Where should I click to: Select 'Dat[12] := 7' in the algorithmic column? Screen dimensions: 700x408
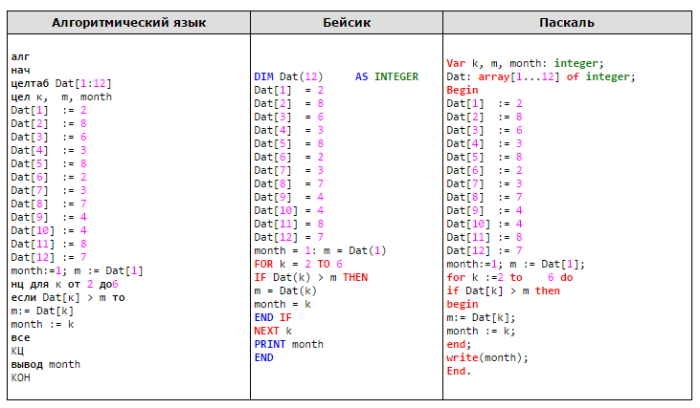[x=49, y=257]
